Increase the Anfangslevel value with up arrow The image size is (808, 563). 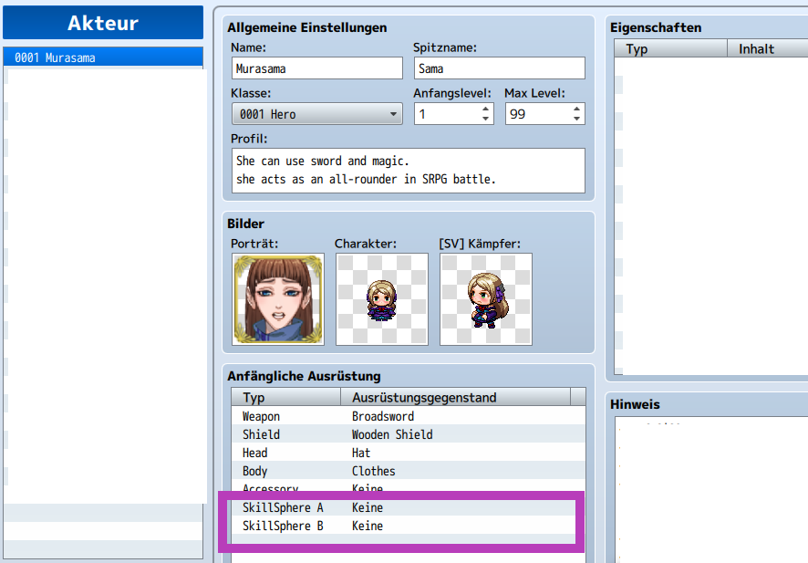[485, 109]
